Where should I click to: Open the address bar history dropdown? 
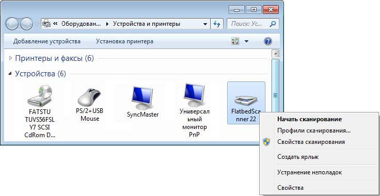click(x=205, y=24)
